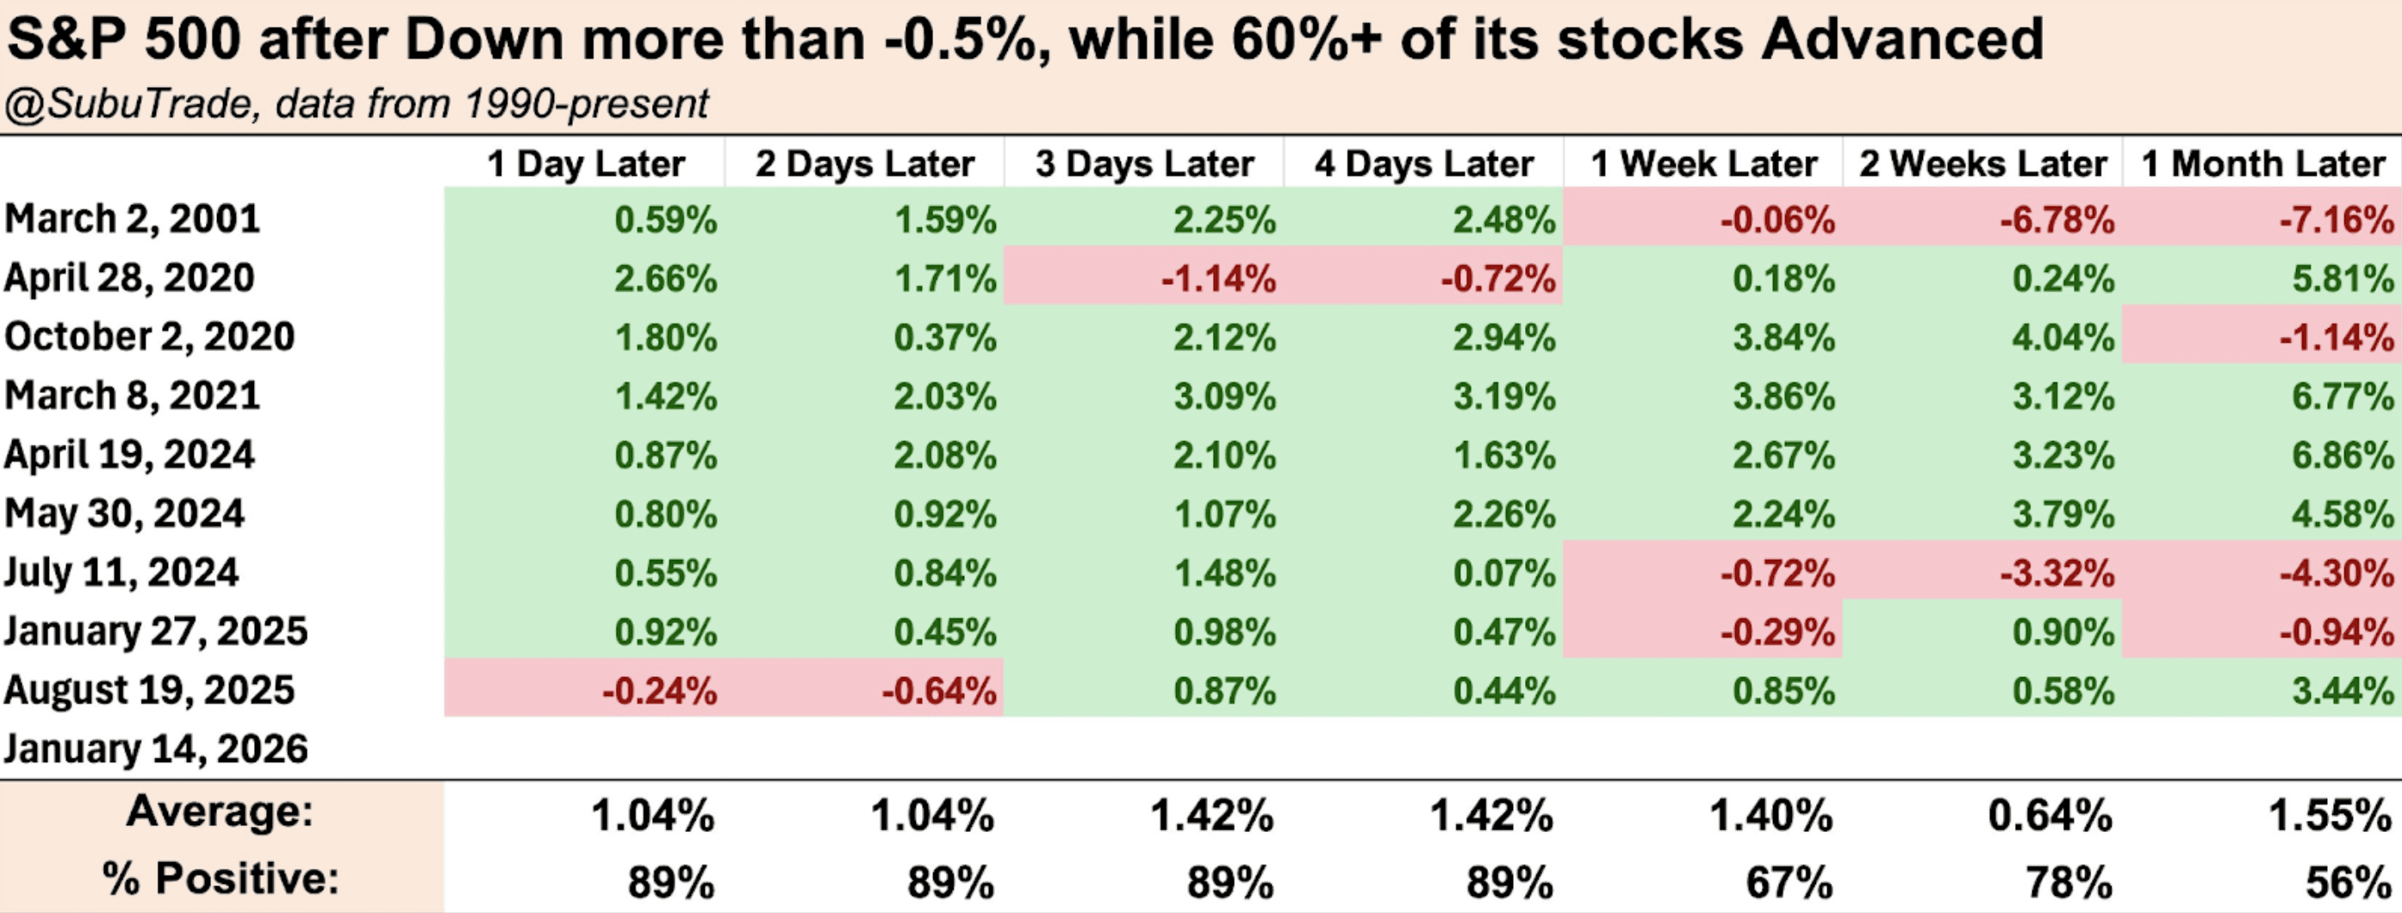Viewport: 2402px width, 913px height.
Task: Select the March 2, 2001 row label
Action: pos(133,219)
